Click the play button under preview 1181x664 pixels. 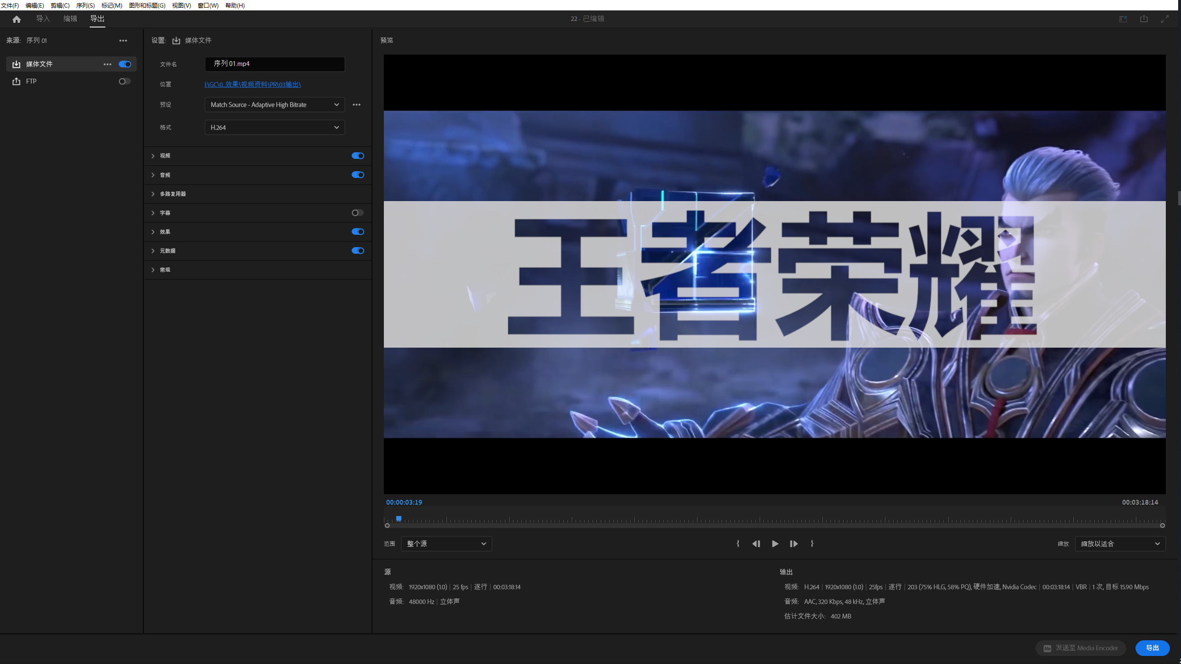tap(775, 544)
